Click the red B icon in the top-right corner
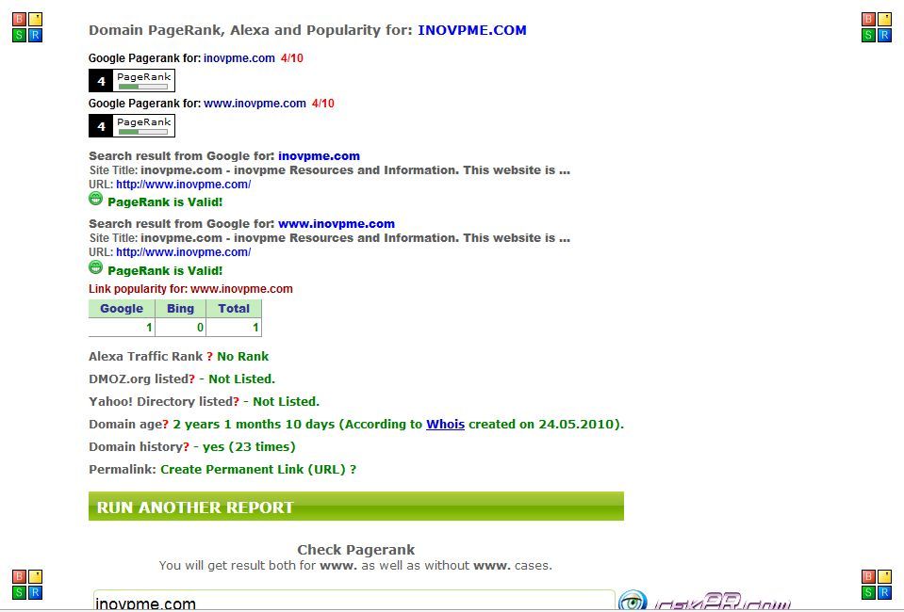Viewport: 904px width, 612px height. click(x=868, y=20)
